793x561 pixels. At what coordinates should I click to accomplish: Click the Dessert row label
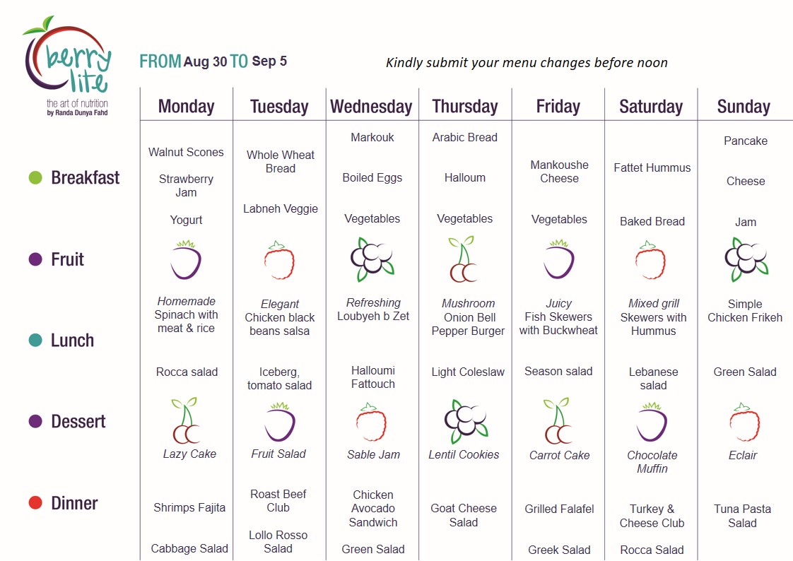click(x=78, y=422)
